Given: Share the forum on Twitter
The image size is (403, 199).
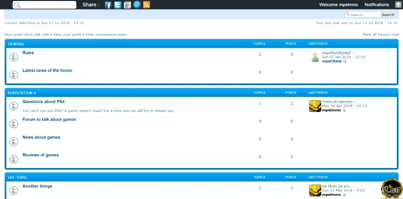Looking at the screenshot, I should click(x=118, y=5).
